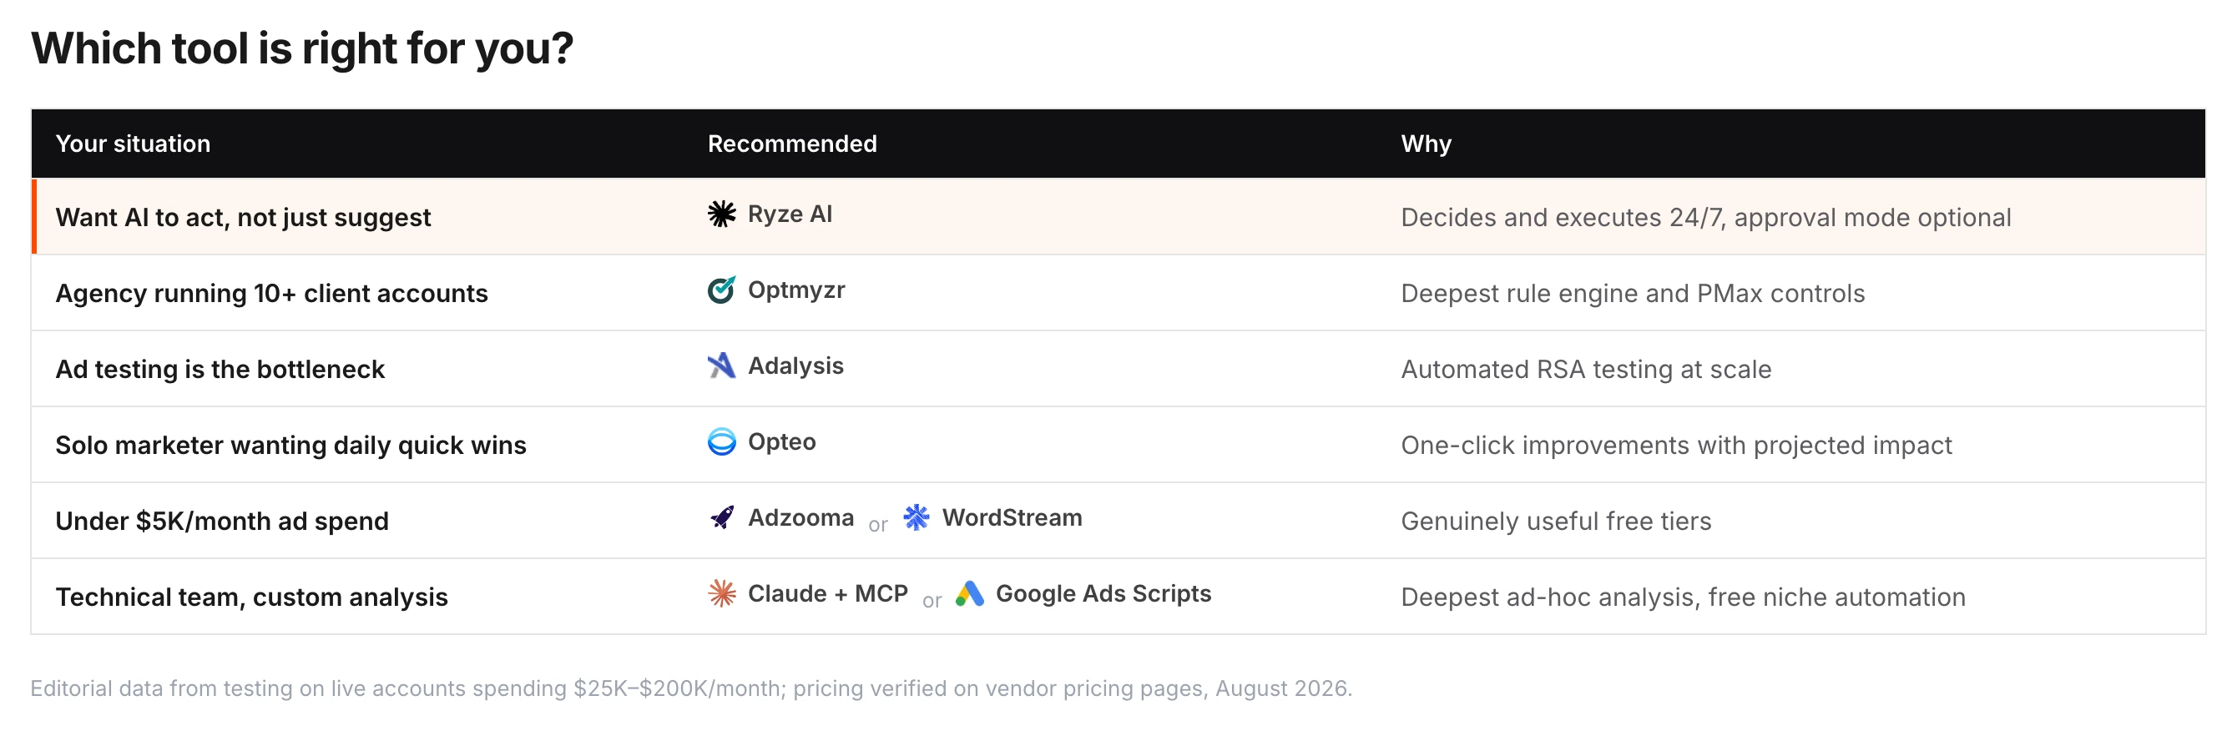Click 'Automated RSA testing at scale' text

1586,370
